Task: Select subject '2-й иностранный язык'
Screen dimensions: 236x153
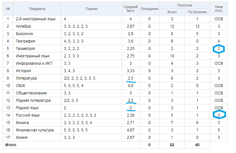Action: coord(36,19)
